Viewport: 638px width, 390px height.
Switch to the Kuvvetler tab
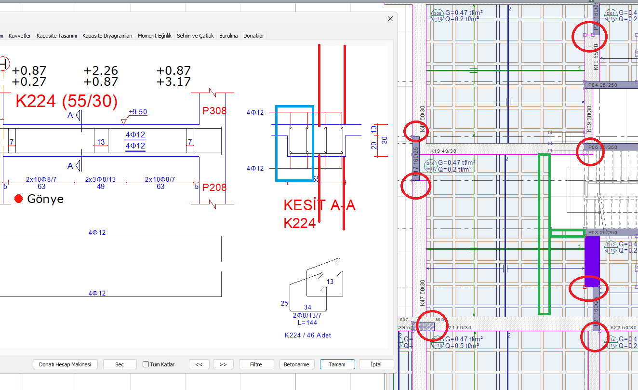pyautogui.click(x=20, y=36)
